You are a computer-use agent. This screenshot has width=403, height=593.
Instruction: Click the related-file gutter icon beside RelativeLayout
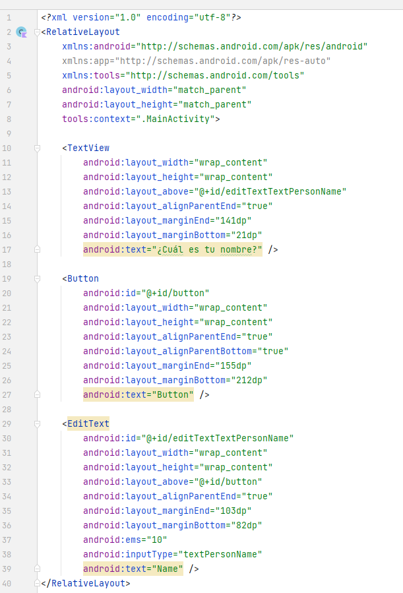pyautogui.click(x=22, y=32)
